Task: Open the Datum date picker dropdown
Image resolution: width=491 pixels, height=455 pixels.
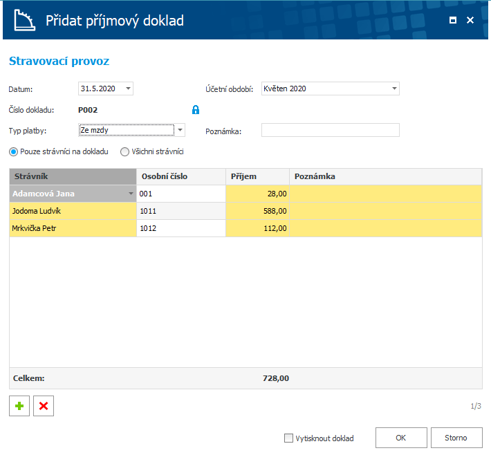Action: pos(128,89)
